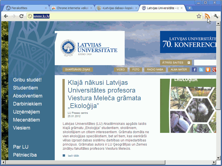Click the RSS feed subscribe icon
Screen dimensions: 222x166
[x=207, y=16]
